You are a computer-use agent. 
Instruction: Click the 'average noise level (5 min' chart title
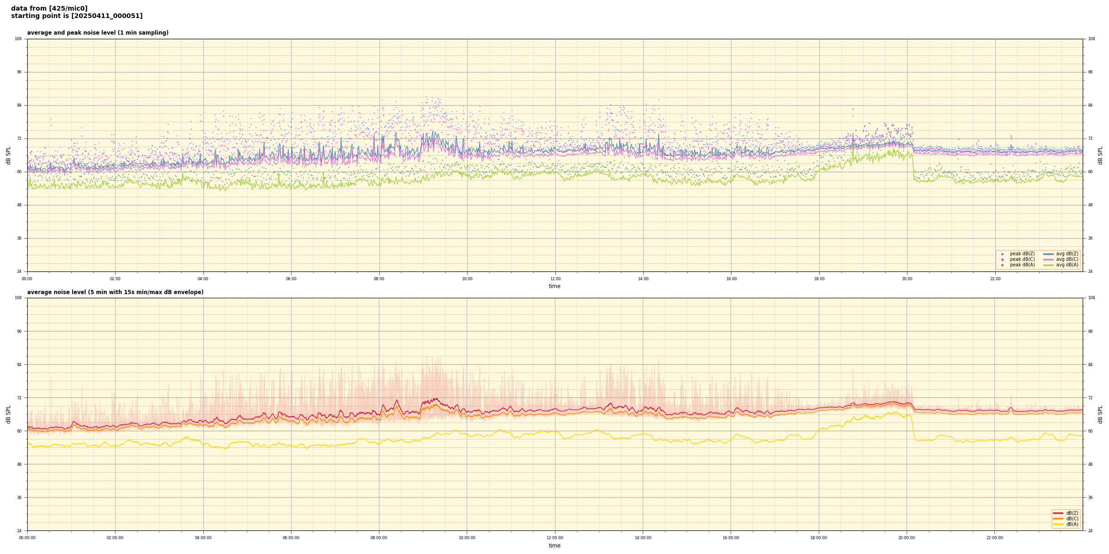click(115, 292)
